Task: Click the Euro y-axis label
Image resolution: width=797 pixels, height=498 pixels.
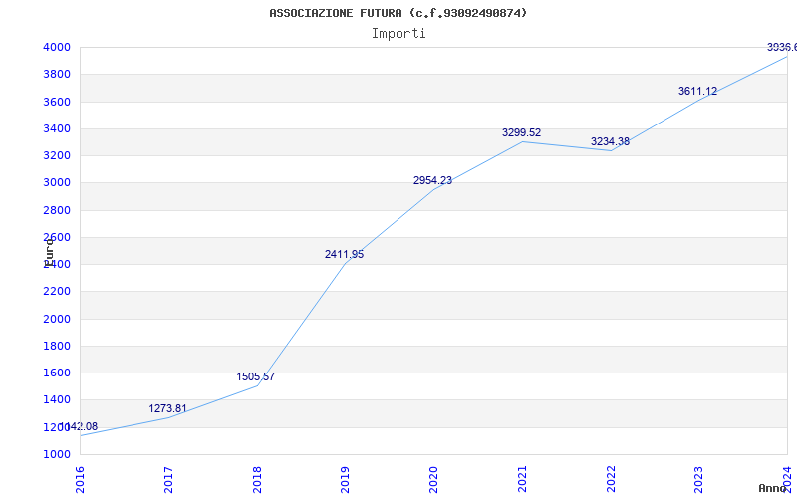Action: (49, 252)
